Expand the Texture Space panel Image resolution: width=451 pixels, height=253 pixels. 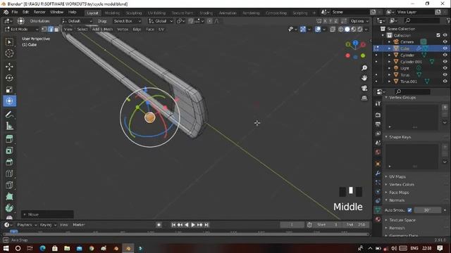tap(402, 220)
